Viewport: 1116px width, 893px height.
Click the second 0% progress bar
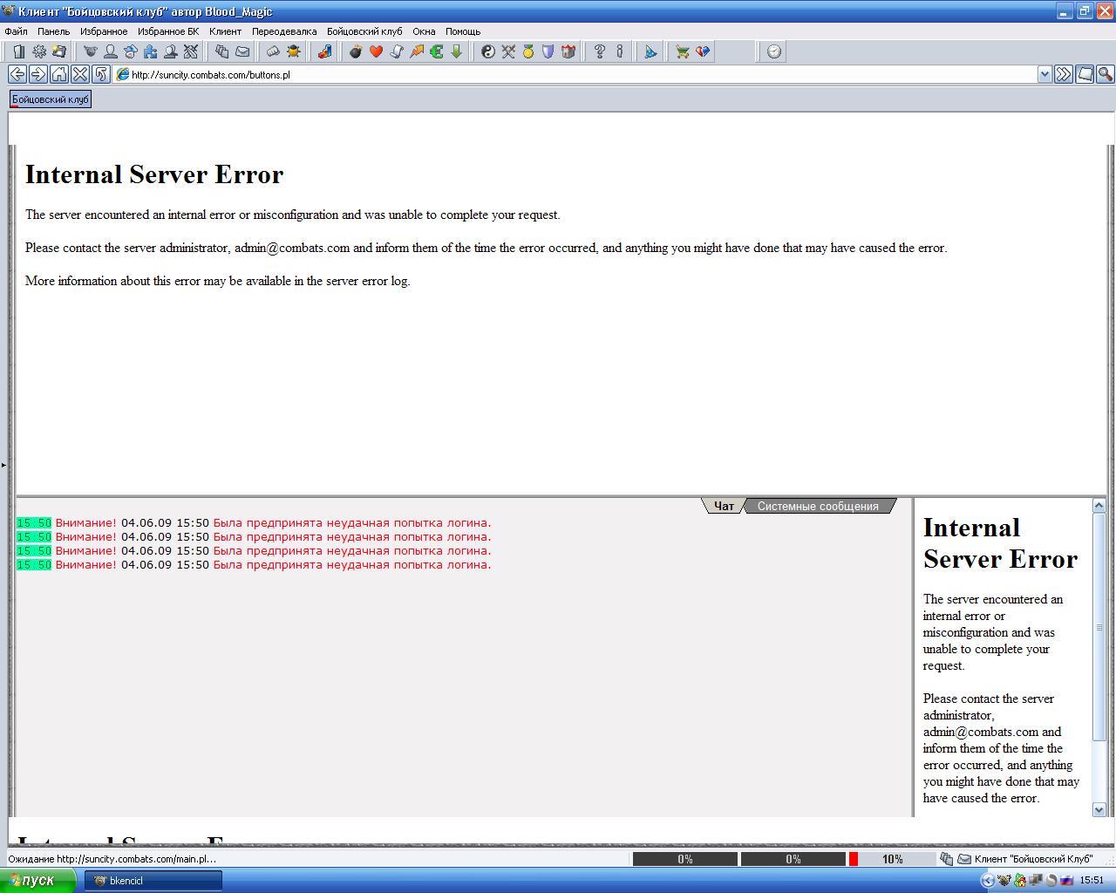point(793,859)
